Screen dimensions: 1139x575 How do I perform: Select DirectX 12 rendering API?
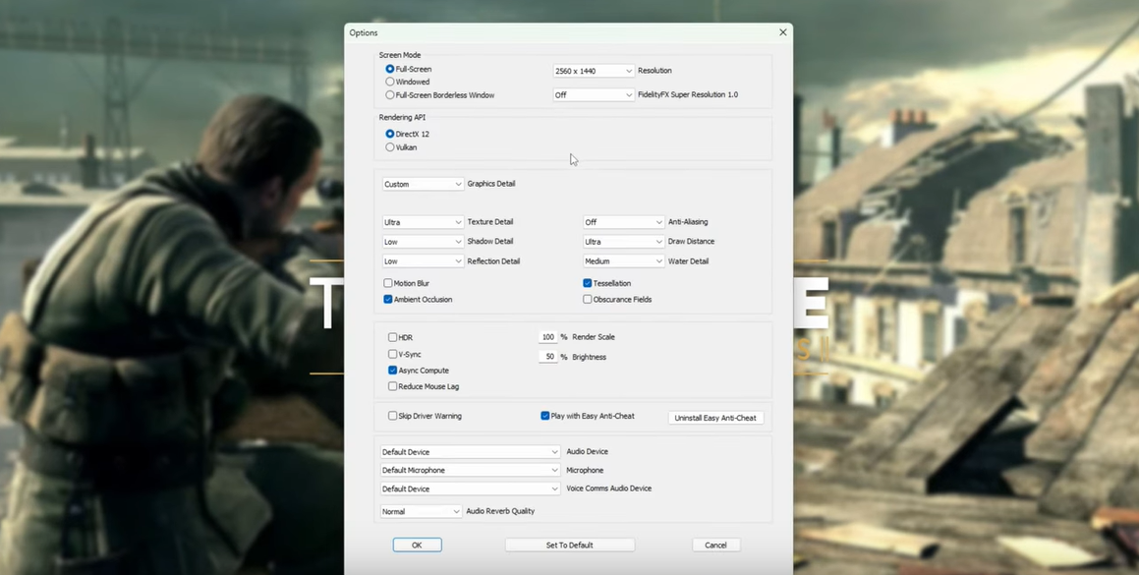[390, 134]
